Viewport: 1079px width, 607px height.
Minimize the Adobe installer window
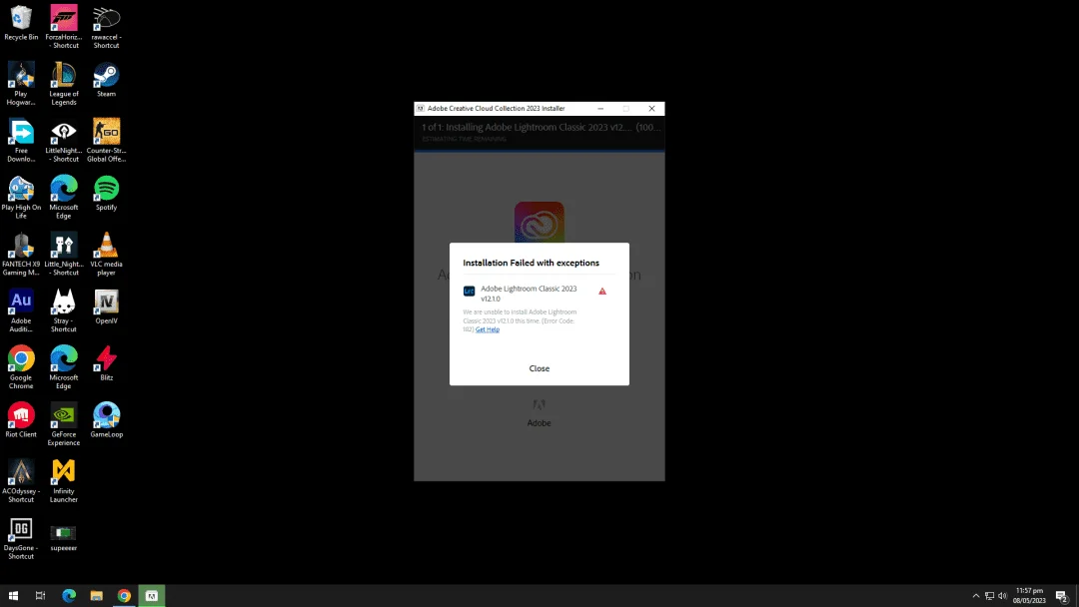(x=600, y=109)
